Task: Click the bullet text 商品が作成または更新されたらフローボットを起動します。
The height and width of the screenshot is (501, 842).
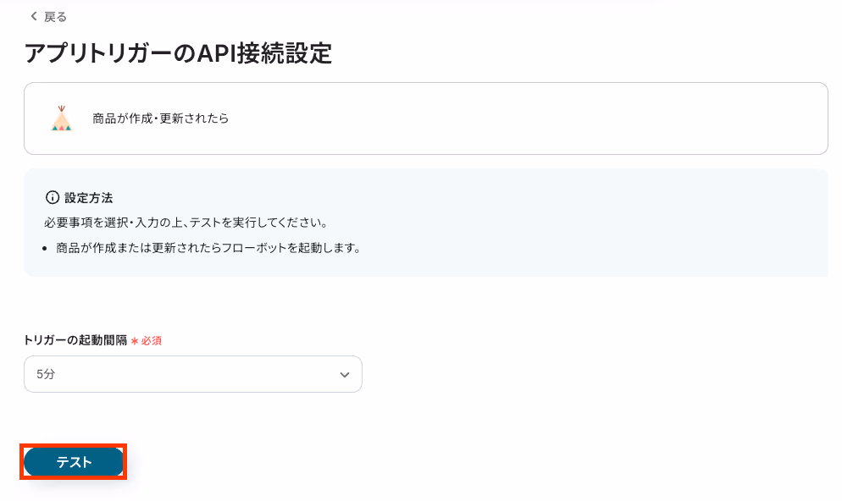Action: [x=209, y=248]
